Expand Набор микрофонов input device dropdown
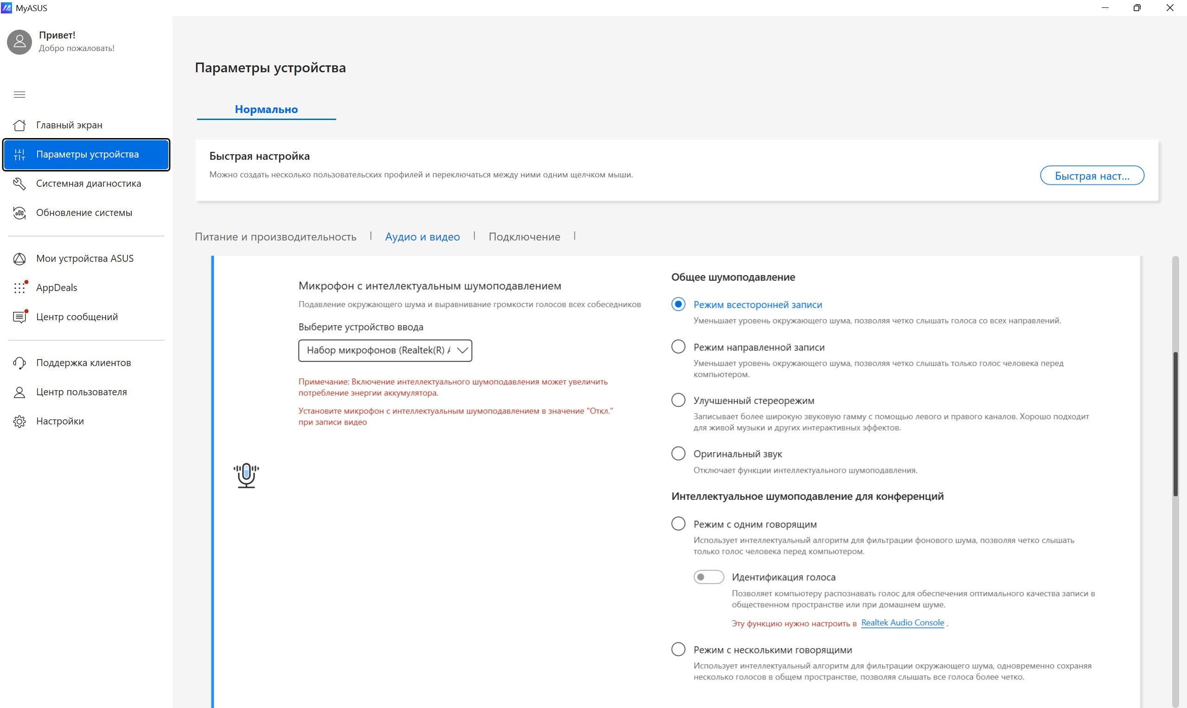Image resolution: width=1187 pixels, height=708 pixels. tap(385, 350)
